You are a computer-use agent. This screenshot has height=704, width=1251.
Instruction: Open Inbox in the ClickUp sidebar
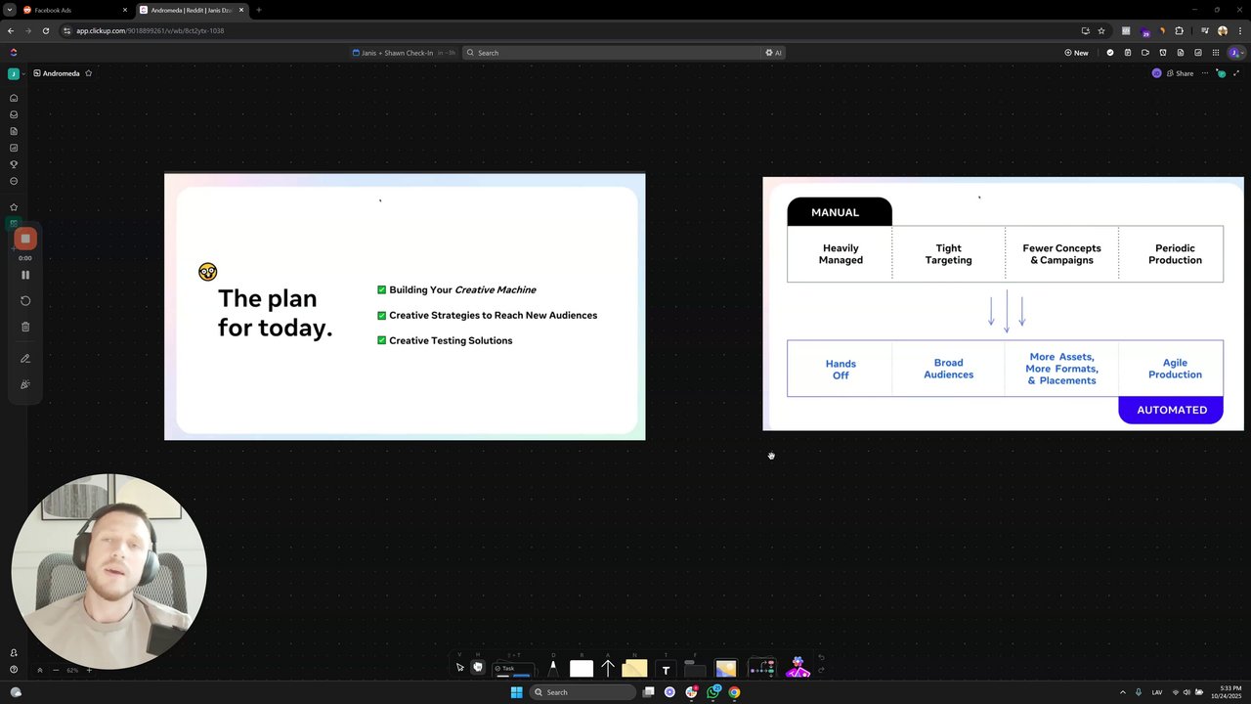point(14,114)
